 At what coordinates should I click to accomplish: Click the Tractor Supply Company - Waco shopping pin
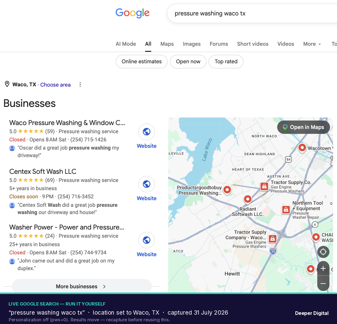coord(273,238)
